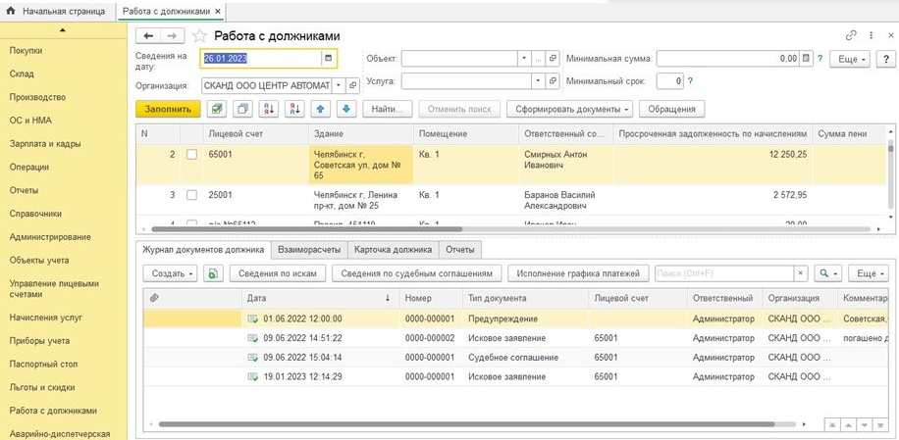This screenshot has height=440, width=899.
Task: Collapse sidebar sections with top arrow
Action: coord(63,29)
